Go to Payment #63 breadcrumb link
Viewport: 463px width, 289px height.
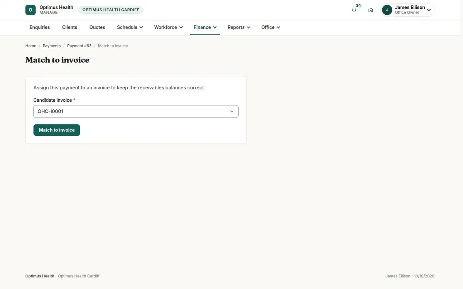coord(79,46)
